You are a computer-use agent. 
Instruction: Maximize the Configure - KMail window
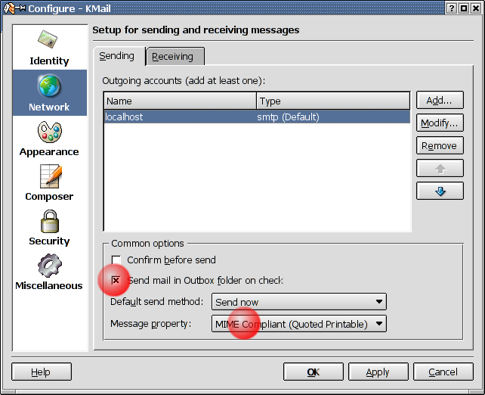coord(464,8)
